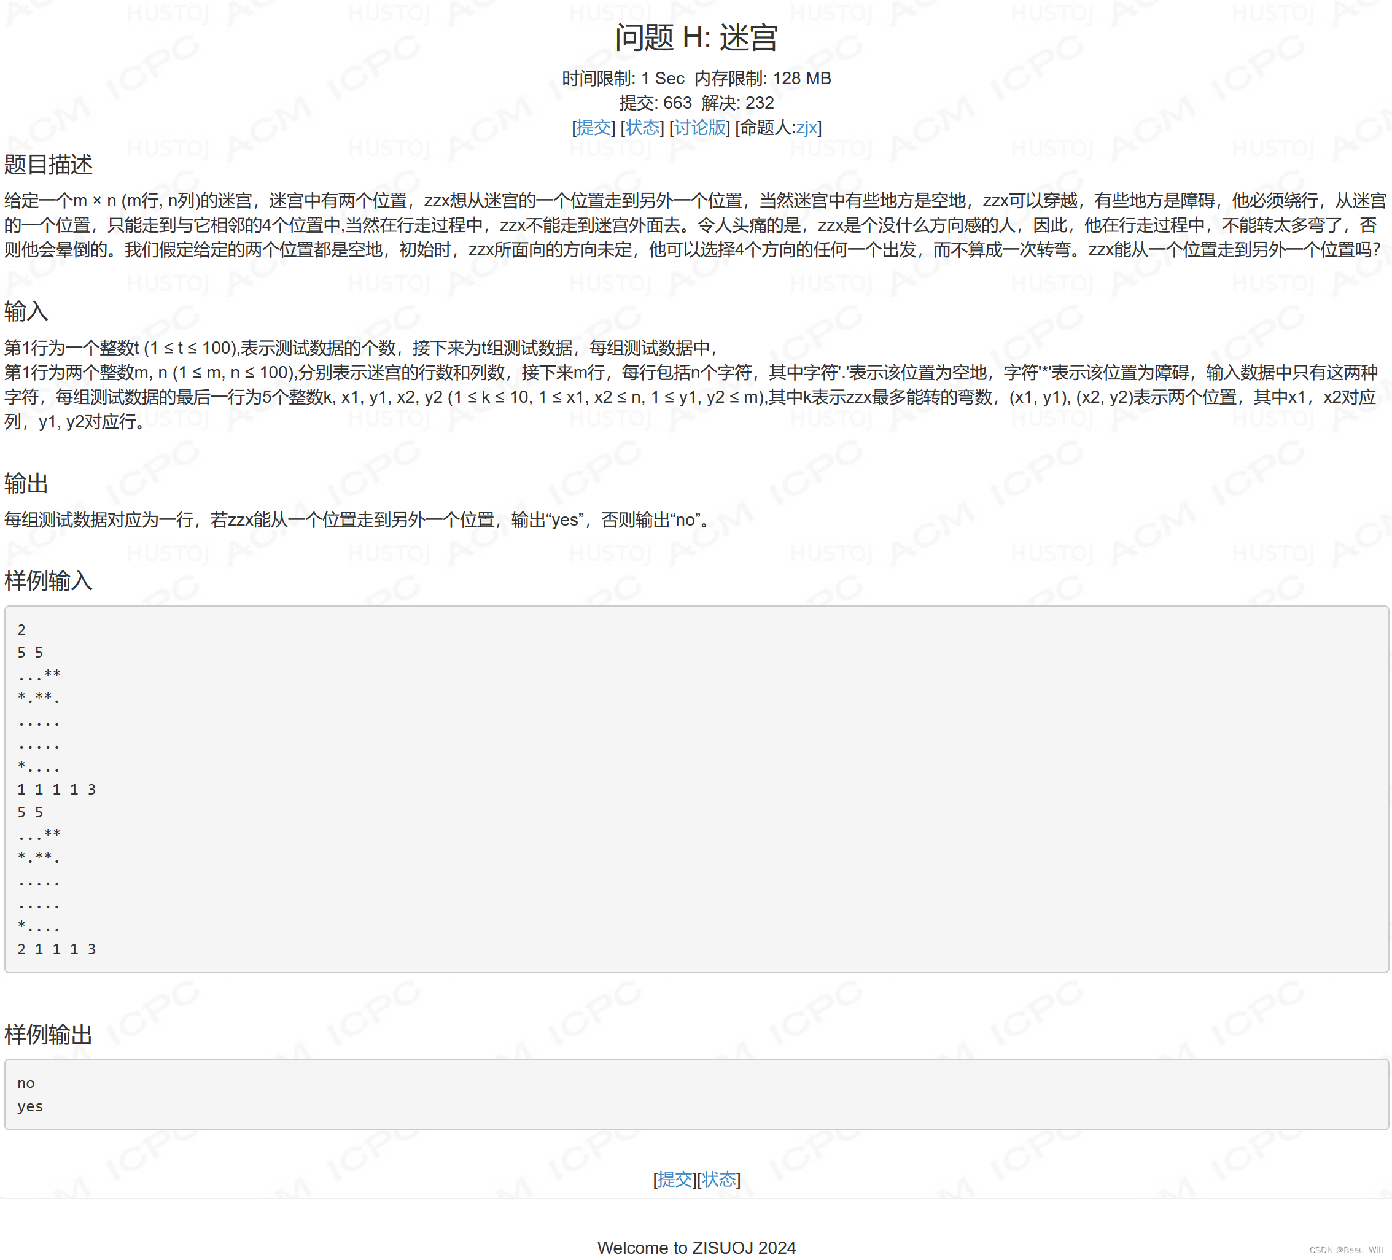The image size is (1392, 1260).
Task: Click the 题目描述 heading
Action: (x=49, y=165)
